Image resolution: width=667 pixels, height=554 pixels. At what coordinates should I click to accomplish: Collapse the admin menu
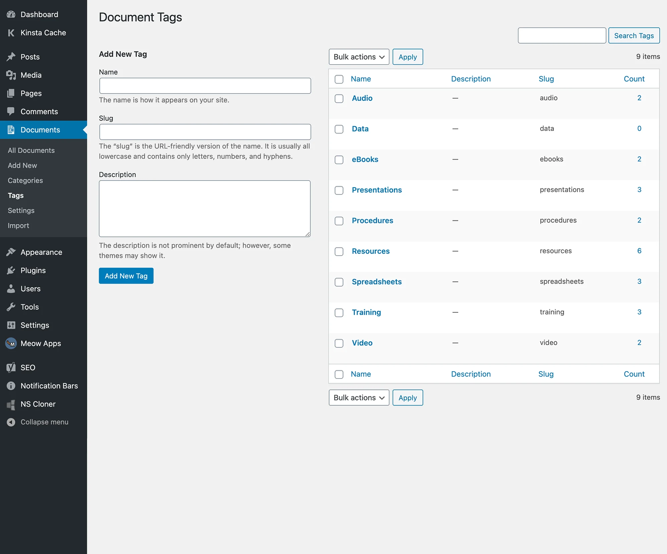pos(44,422)
